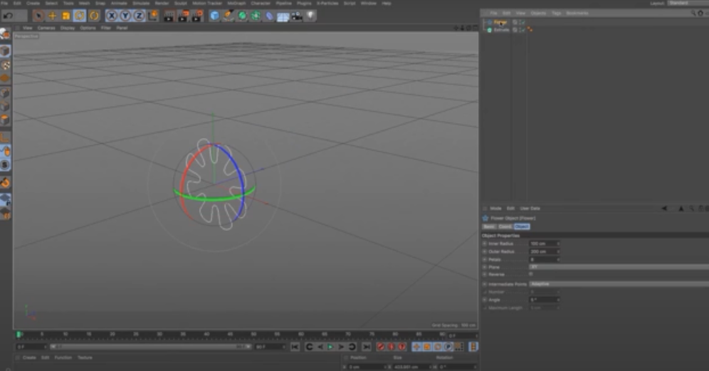
Task: Go to start of animation
Action: 295,347
